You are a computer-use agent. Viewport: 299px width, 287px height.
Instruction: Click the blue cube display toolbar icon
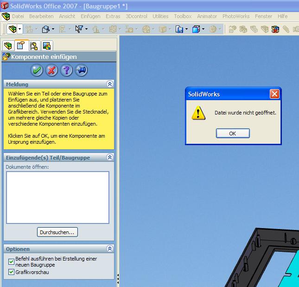pos(196,29)
